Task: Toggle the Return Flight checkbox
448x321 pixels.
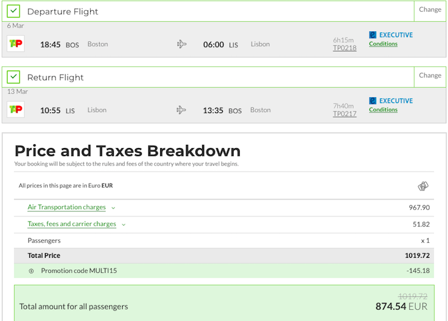Action: (13, 77)
